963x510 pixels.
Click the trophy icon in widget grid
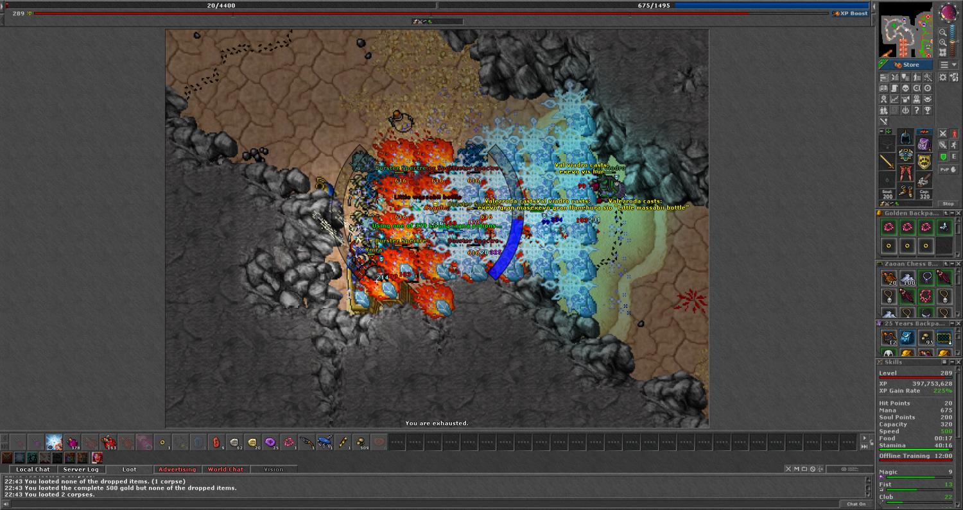927,110
